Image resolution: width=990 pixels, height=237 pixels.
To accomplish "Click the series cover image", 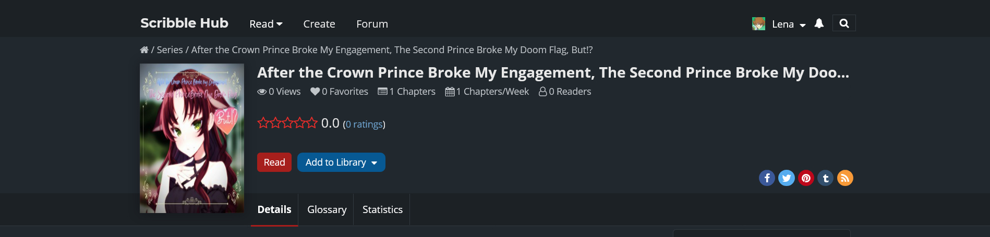I will (192, 138).
